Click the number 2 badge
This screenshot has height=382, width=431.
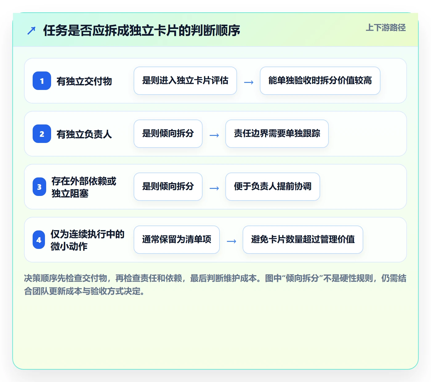point(42,134)
